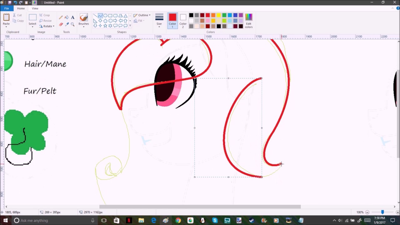Click the Paste clipboard icon
The height and width of the screenshot is (225, 400).
tap(6, 17)
